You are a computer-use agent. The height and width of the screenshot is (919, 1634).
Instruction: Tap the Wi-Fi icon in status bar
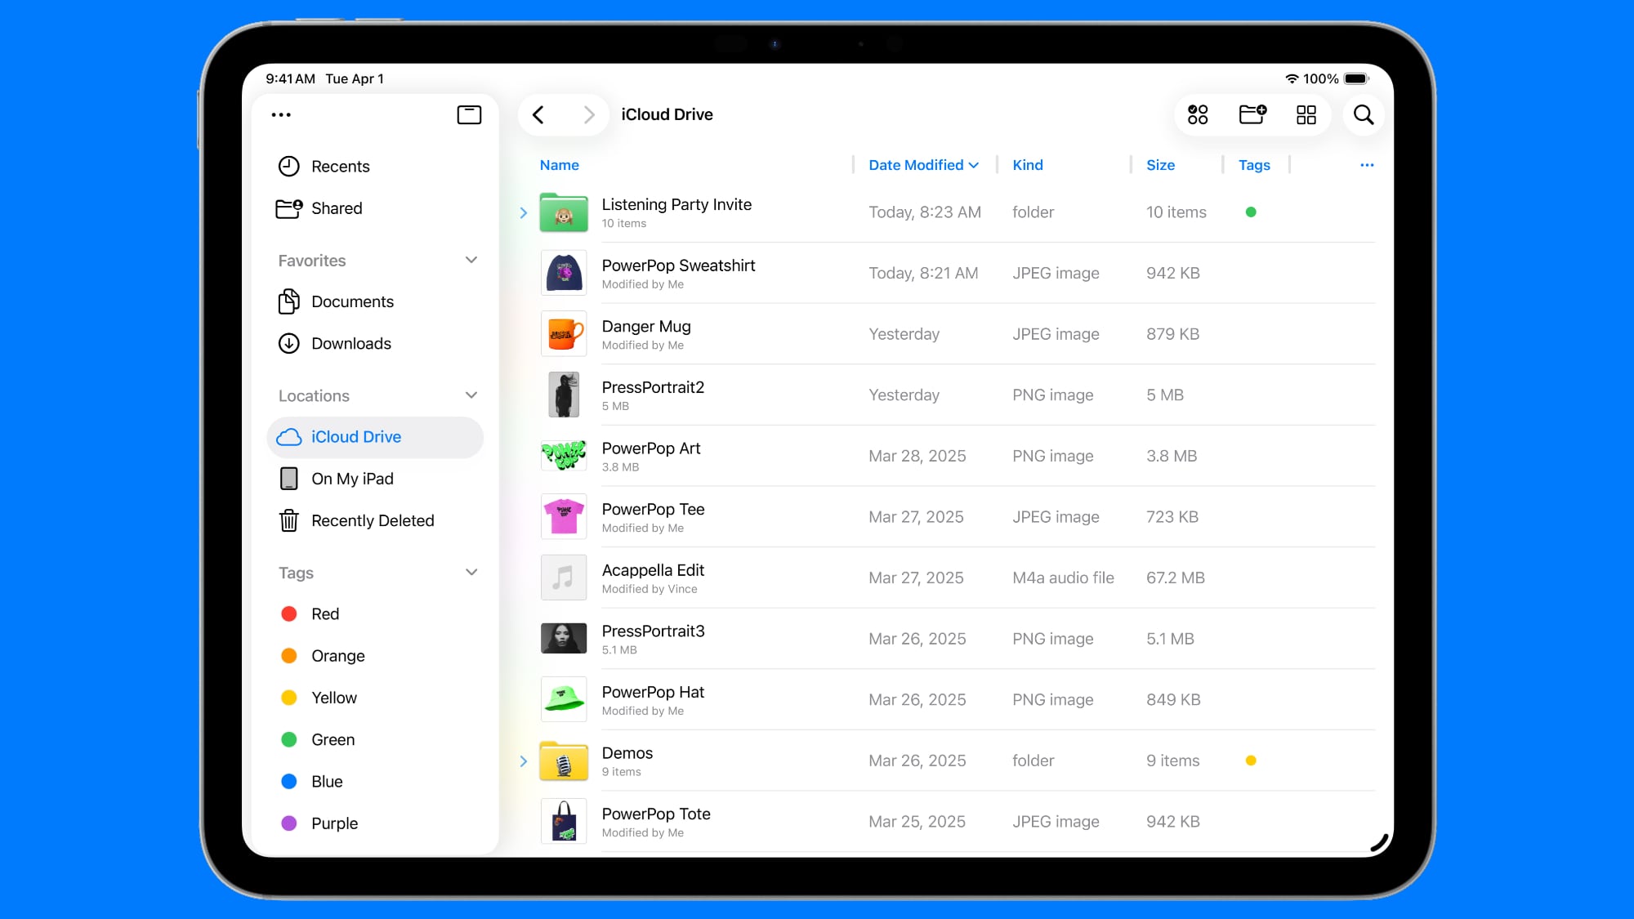pos(1292,79)
